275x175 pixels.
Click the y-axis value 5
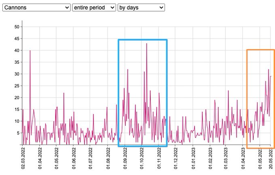pyautogui.click(x=18, y=133)
